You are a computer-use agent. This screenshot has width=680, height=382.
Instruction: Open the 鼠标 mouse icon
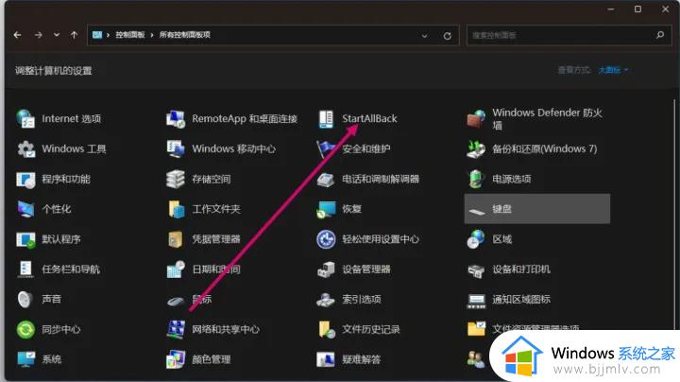point(176,299)
